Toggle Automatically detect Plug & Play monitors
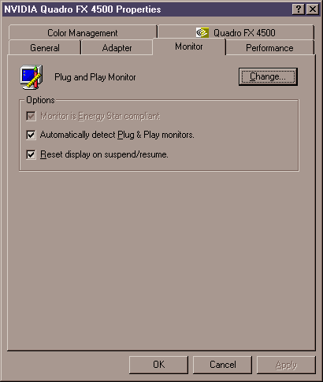323x382 pixels. click(31, 135)
